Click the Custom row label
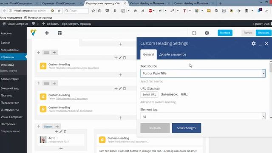The height and width of the screenshot is (153, 272). (48, 127)
